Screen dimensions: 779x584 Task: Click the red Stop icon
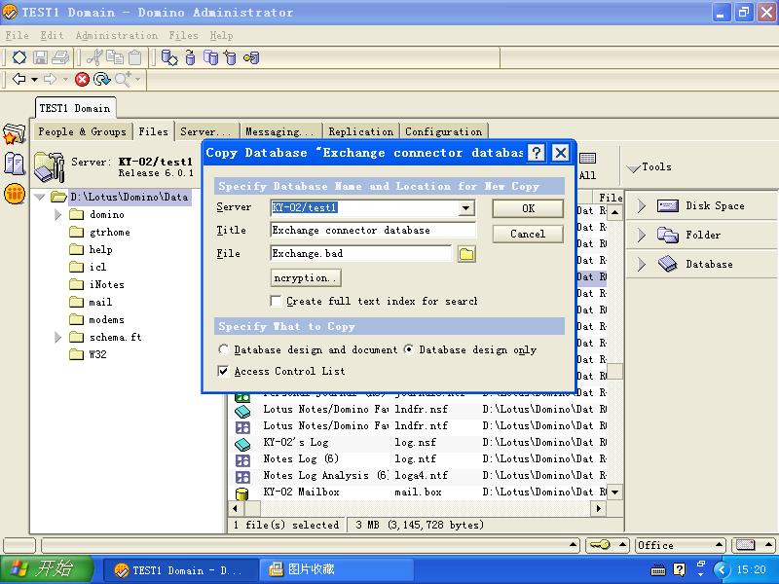[x=82, y=79]
